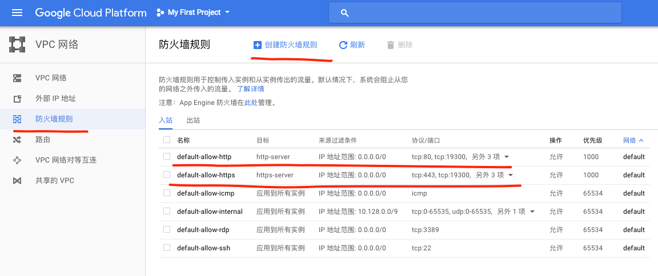Image resolution: width=658 pixels, height=276 pixels.
Task: Click the VPC 网络 sidebar item icon
Action: point(17,78)
